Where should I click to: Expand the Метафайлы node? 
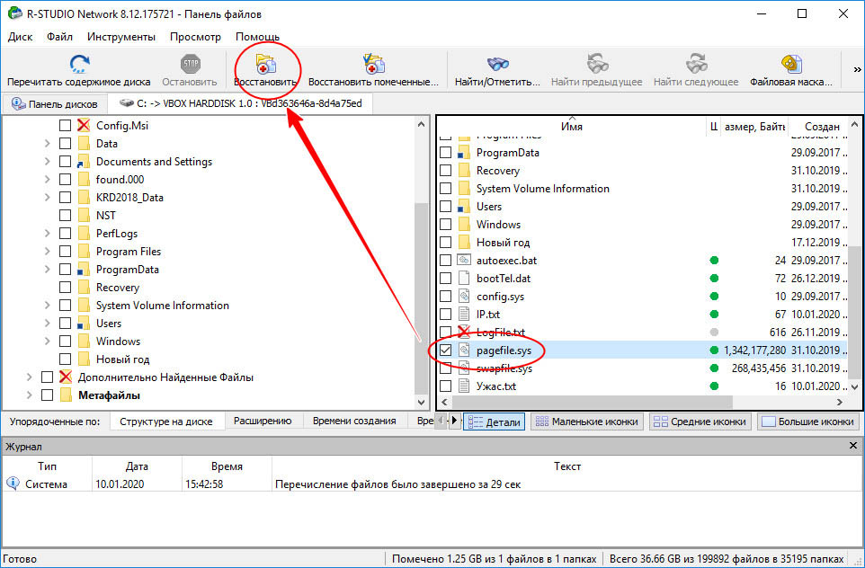(30, 395)
